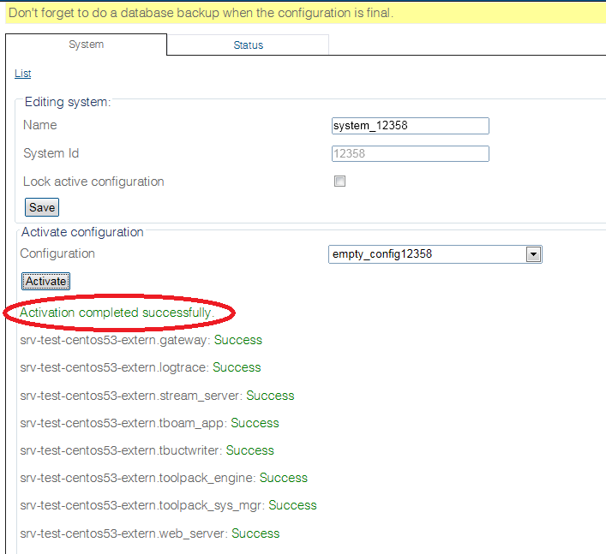Open the List link
Viewport: 606px width, 554px height.
[23, 74]
